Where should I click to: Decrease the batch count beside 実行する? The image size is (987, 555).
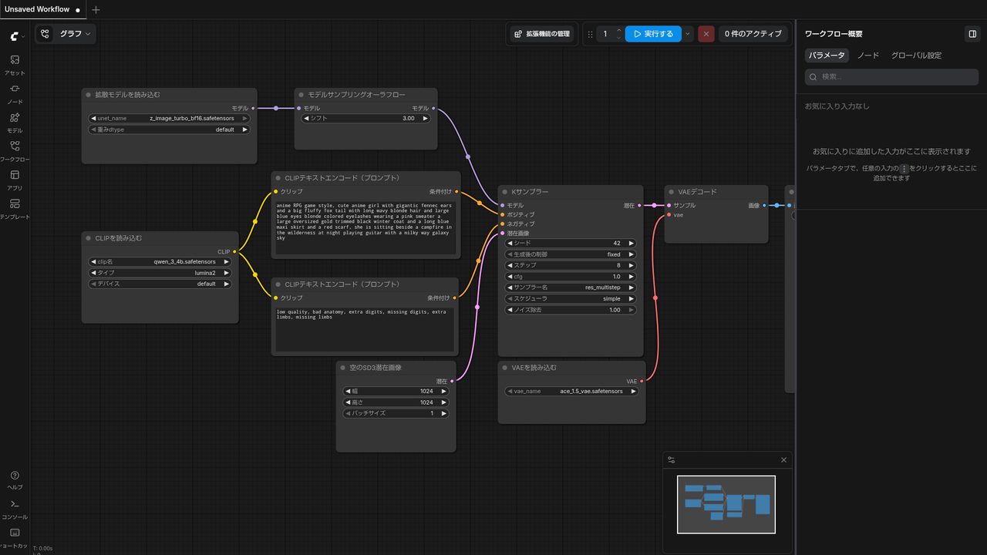618,38
